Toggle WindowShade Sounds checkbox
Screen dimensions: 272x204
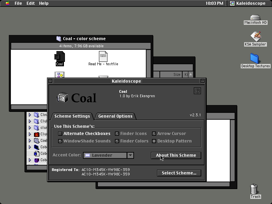60,141
